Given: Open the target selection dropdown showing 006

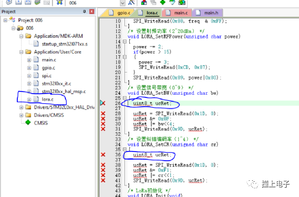Looking at the screenshot, I should click(123, 3).
